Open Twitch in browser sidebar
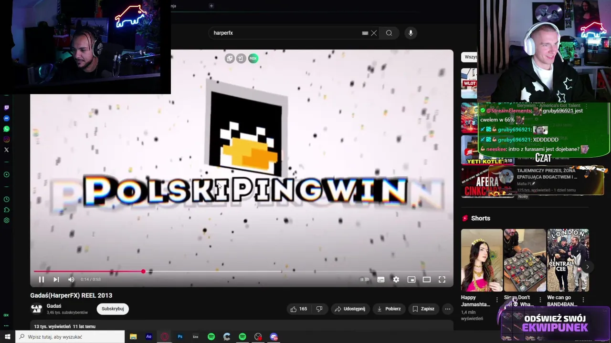 pyautogui.click(x=6, y=108)
